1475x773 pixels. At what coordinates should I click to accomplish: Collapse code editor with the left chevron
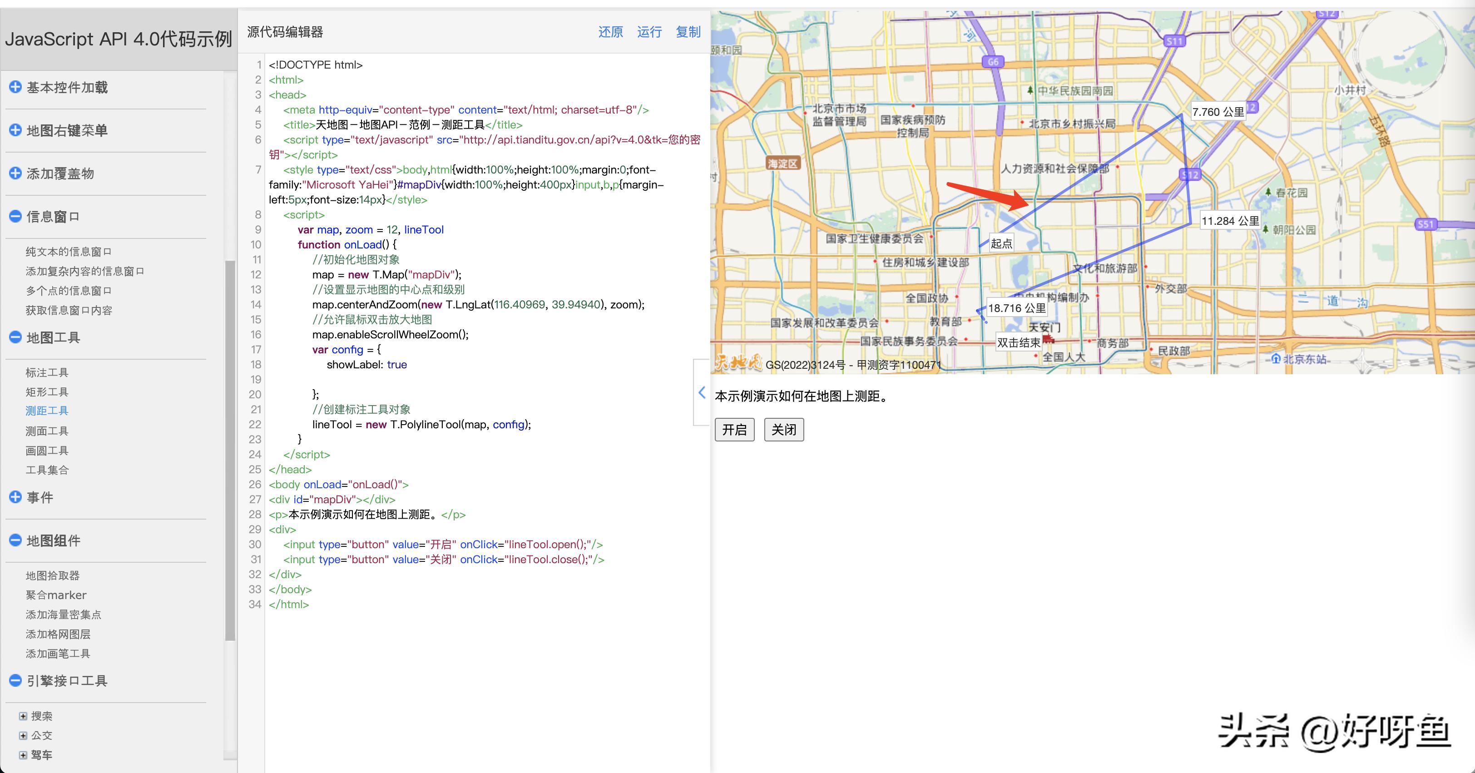point(702,392)
